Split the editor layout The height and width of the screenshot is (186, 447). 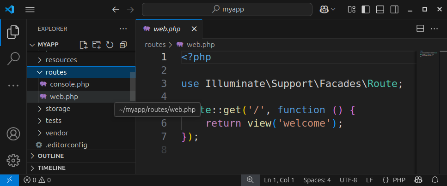coord(420,29)
